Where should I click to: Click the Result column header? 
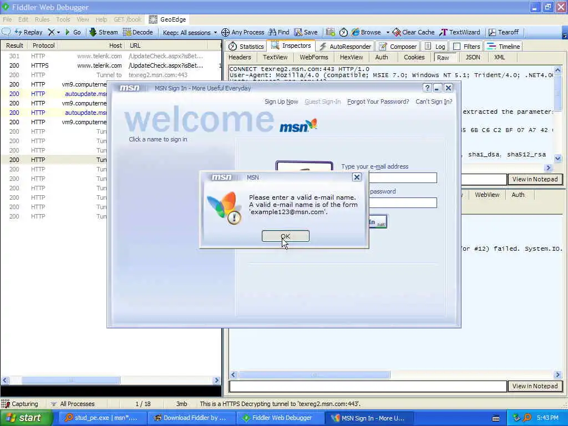[x=14, y=45]
